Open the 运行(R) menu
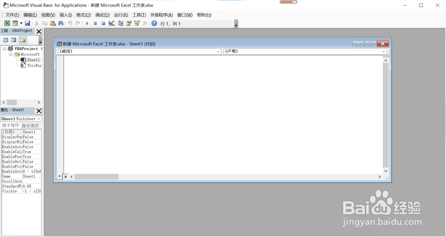This screenshot has height=237, width=446. click(x=121, y=15)
